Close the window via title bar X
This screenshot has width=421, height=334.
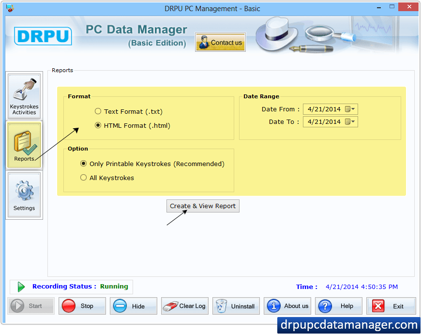[409, 7]
